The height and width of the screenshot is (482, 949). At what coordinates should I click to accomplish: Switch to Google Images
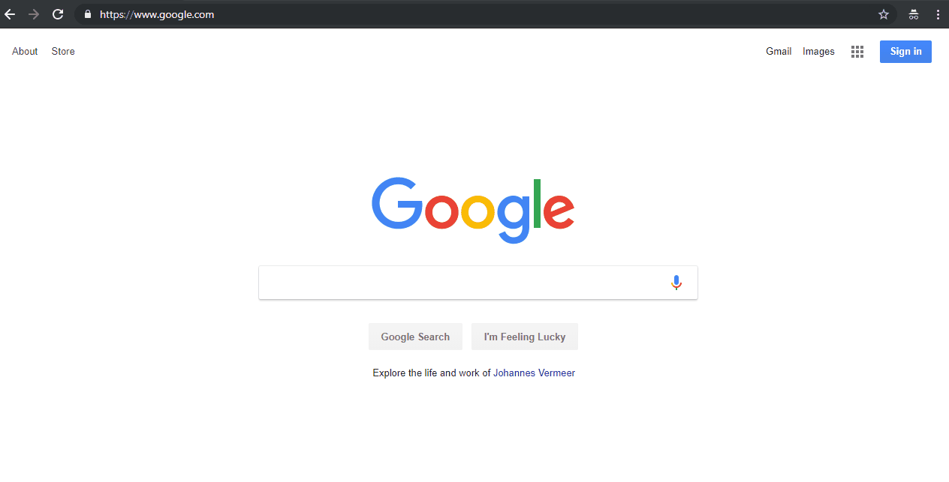[x=818, y=52]
